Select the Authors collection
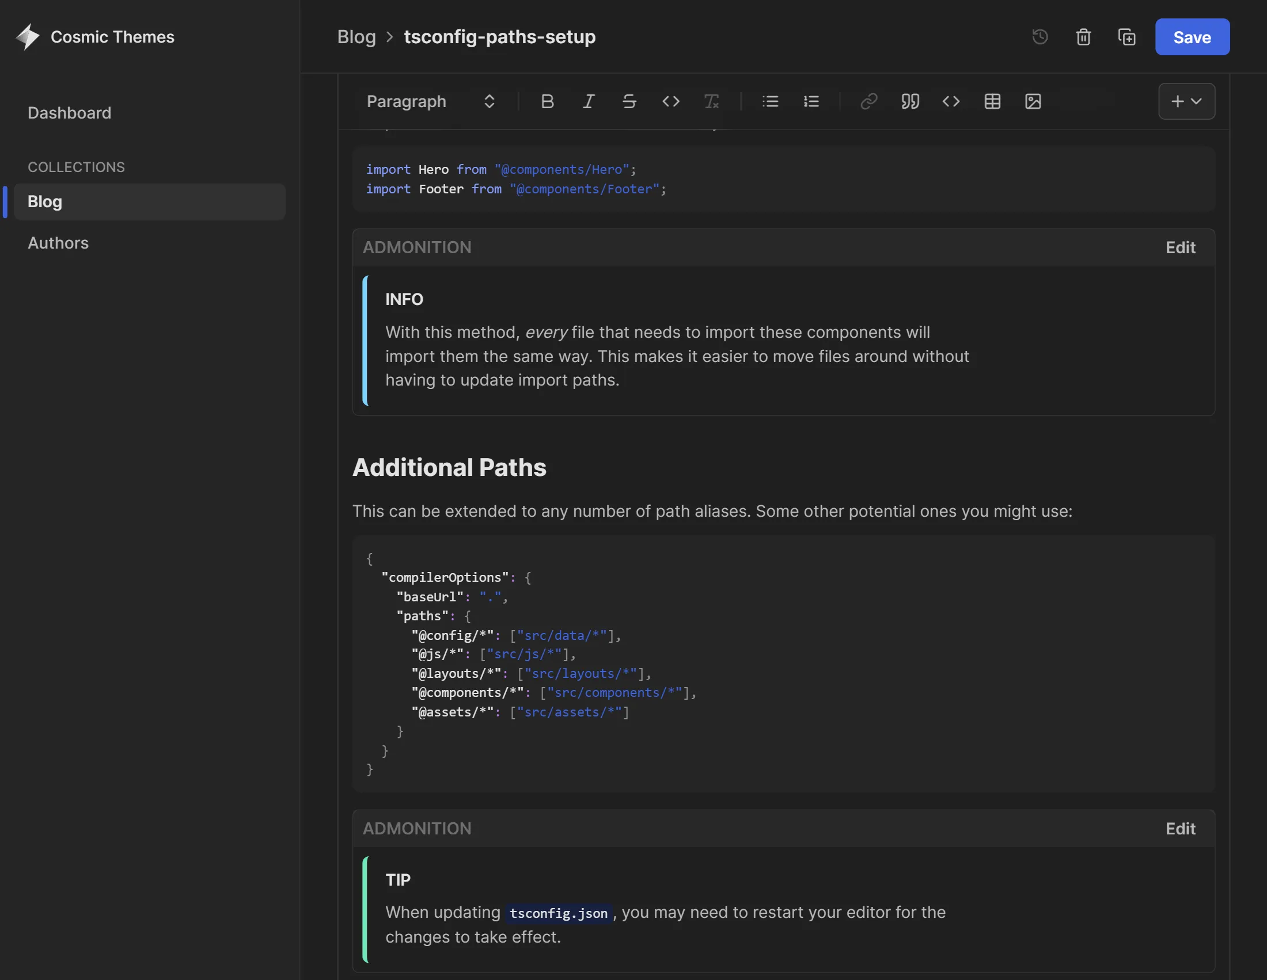 pyautogui.click(x=58, y=243)
